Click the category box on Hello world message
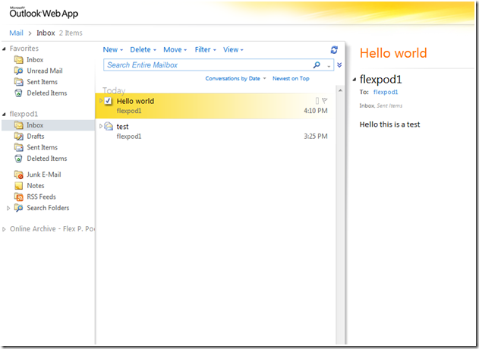The height and width of the screenshot is (349, 479). coord(317,101)
